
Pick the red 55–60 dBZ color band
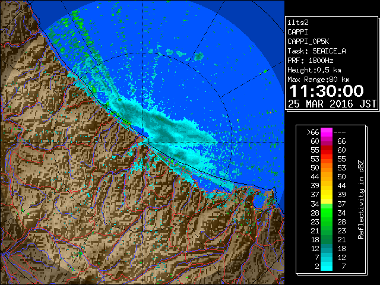(327, 150)
